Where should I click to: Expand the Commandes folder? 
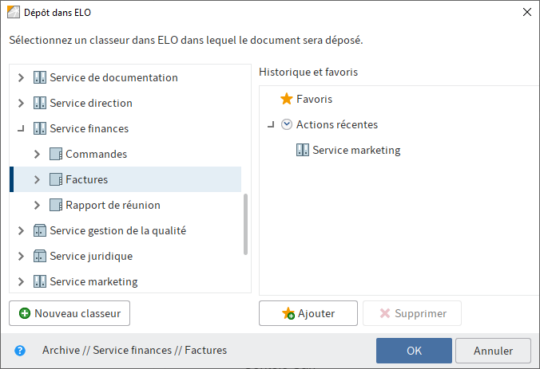tap(37, 154)
